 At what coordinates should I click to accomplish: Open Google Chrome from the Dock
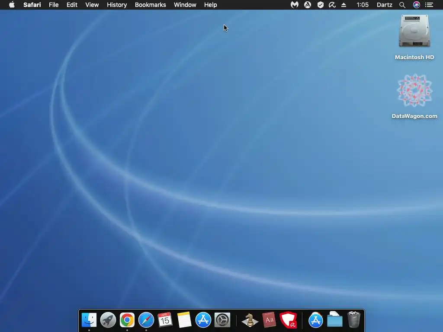[x=127, y=320]
